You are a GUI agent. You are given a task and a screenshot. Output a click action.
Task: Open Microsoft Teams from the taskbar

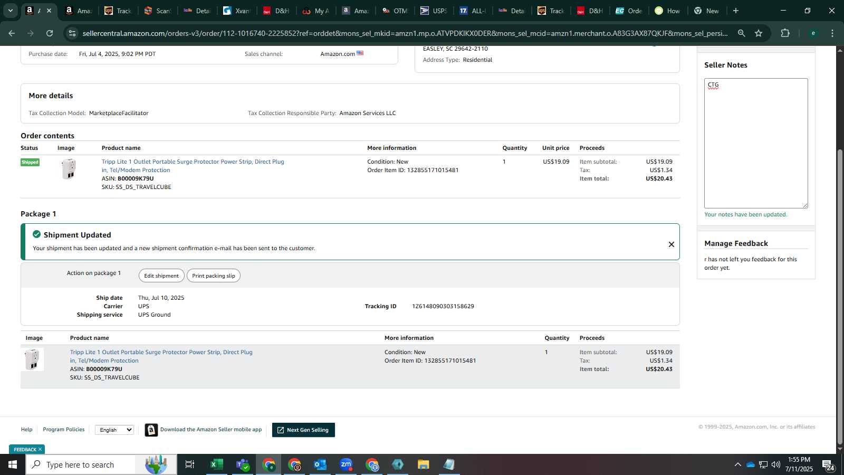point(243,464)
